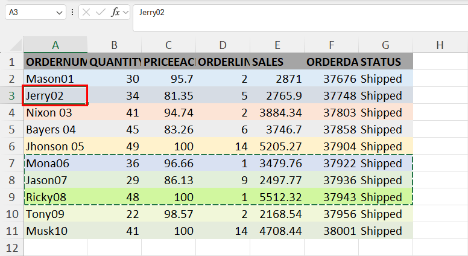Click the Name Box showing A3
The image size is (468, 256).
point(36,12)
